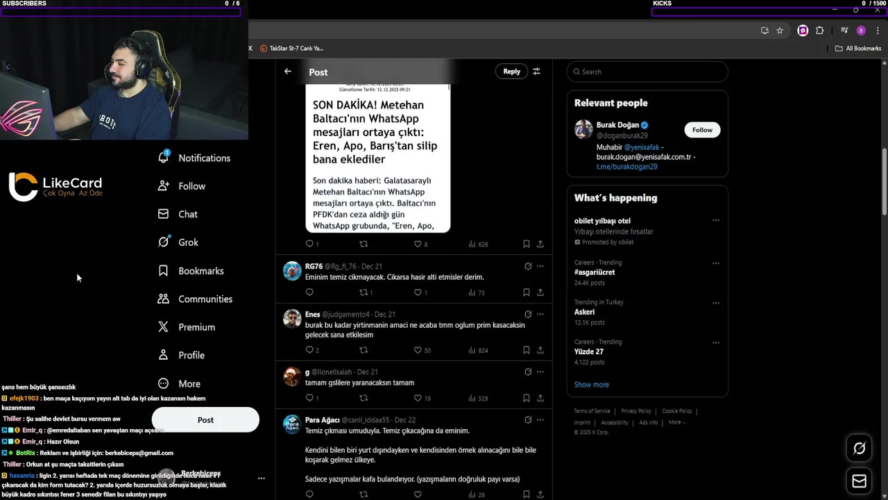Open Notifications in the X sidebar
Viewport: 888px width, 500px height.
point(194,158)
